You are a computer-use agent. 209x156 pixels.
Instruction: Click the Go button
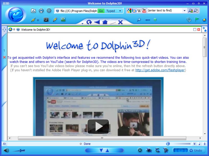(101, 11)
